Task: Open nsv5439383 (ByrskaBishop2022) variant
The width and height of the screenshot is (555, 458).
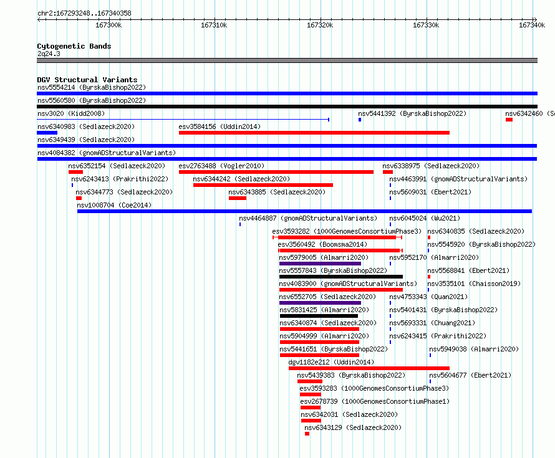Action: click(x=352, y=375)
